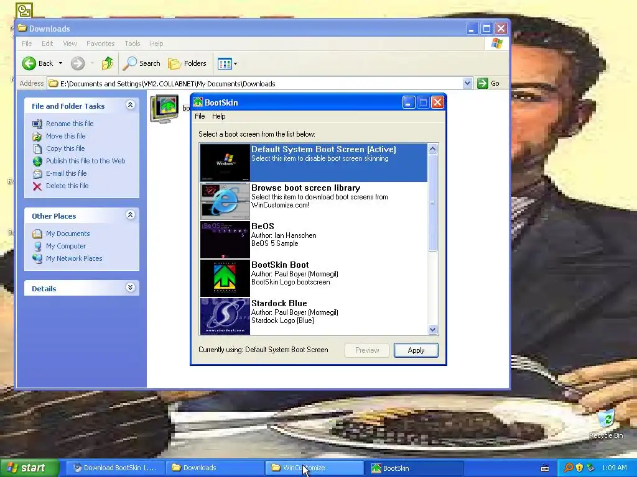Screen dimensions: 637x477
Task: Click the Up folder icon in toolbar
Action: coord(108,63)
